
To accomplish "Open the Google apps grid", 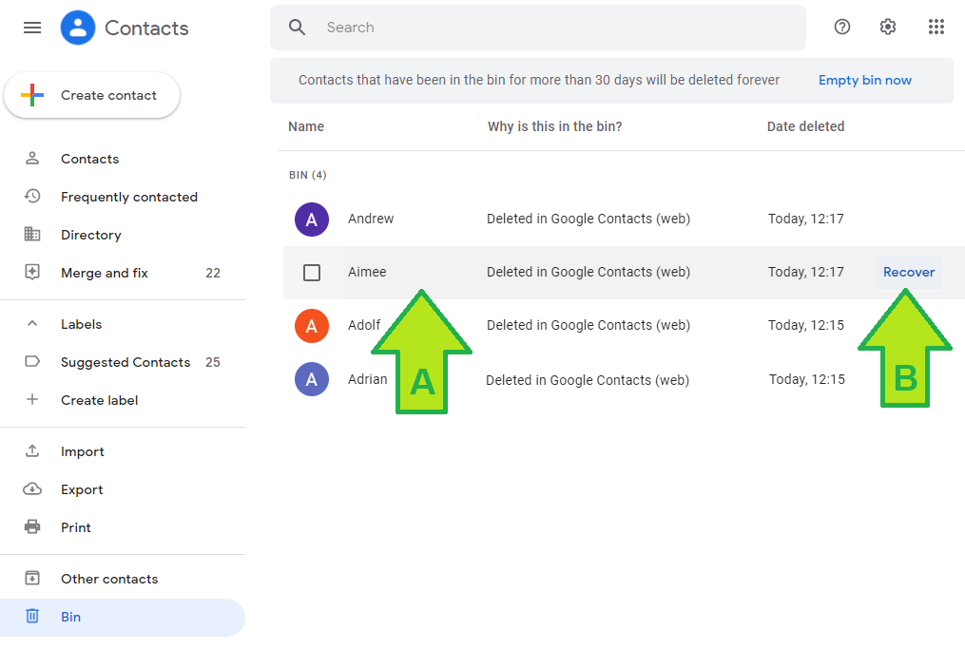I will pos(936,28).
